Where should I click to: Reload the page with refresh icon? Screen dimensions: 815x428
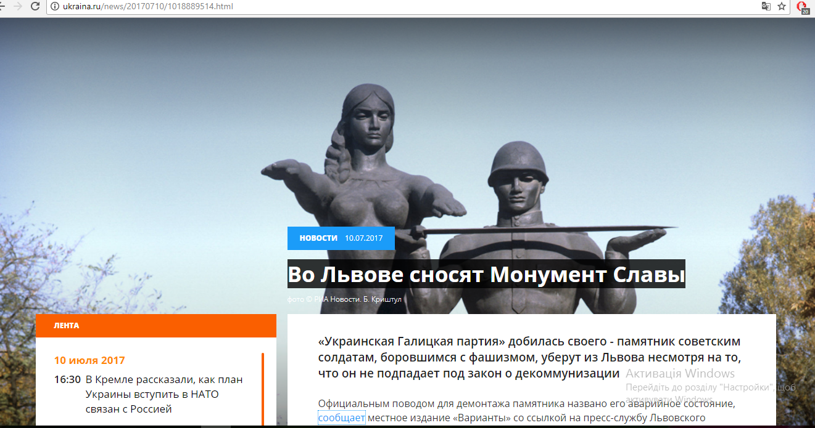click(x=35, y=6)
